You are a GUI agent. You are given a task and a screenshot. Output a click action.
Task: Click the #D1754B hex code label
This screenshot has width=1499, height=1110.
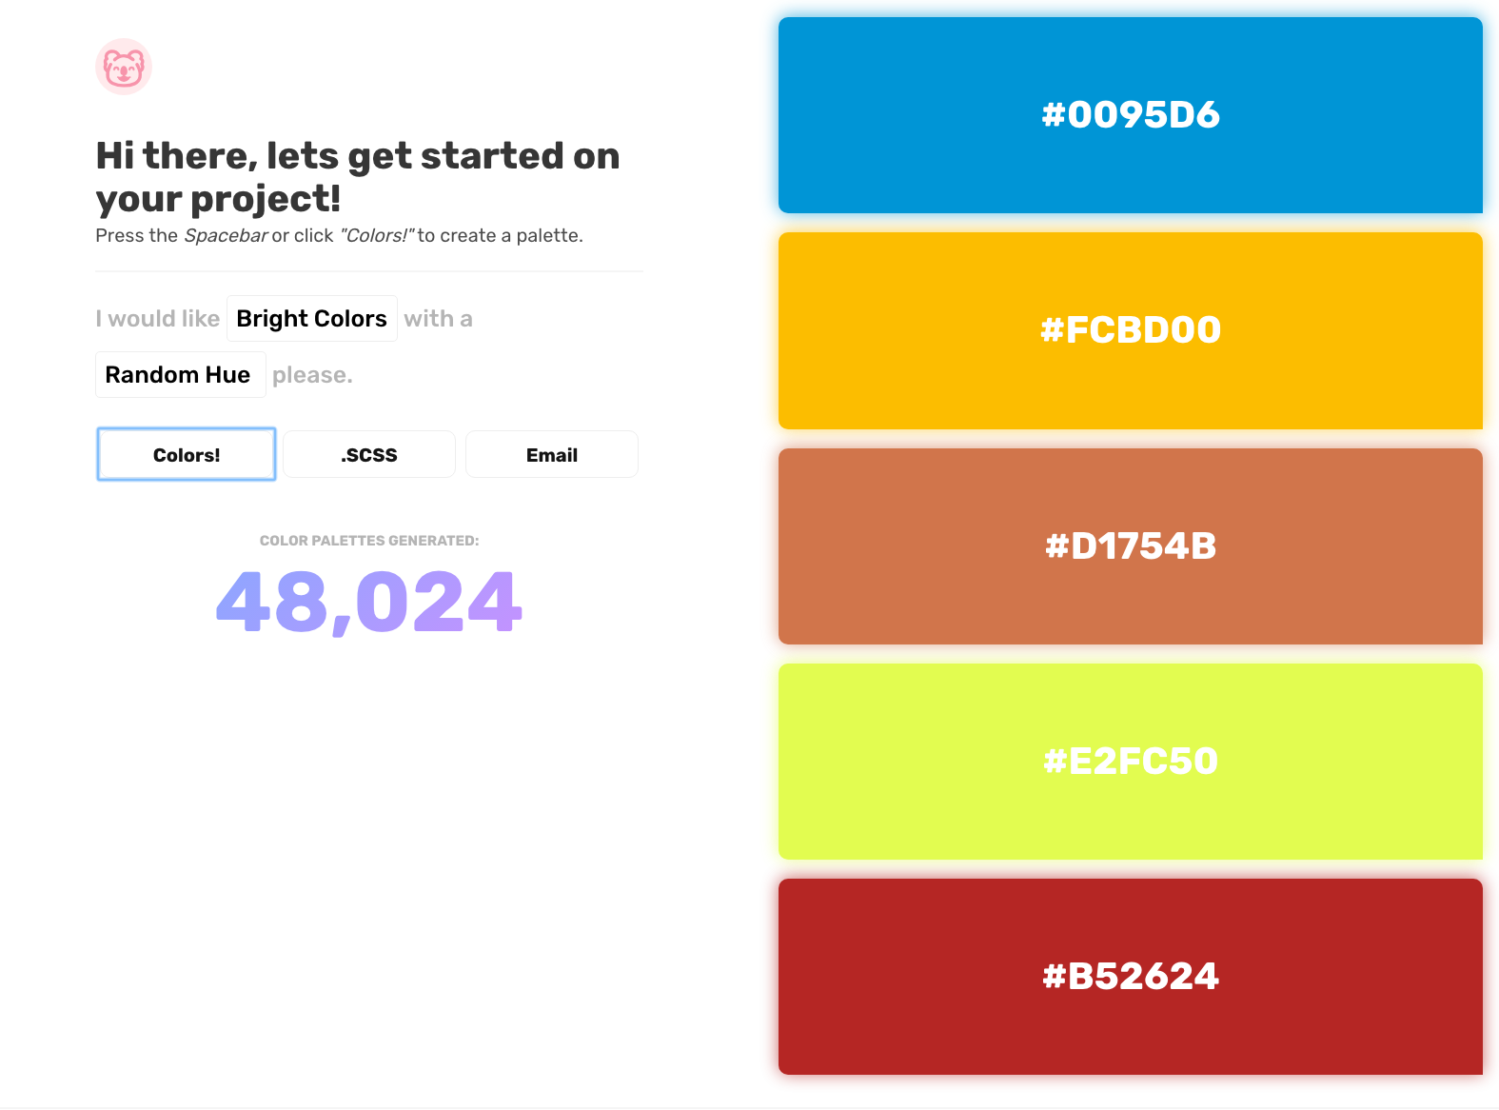click(x=1131, y=546)
